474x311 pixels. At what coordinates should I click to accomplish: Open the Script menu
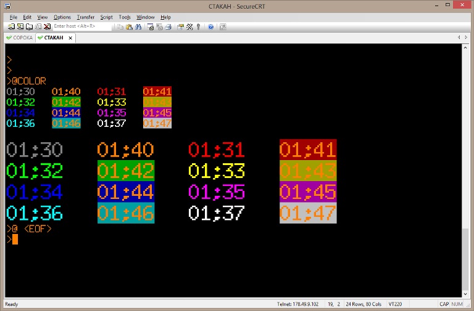pos(106,17)
